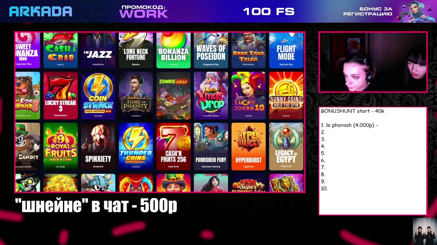Click the le pharaoh (4.000p) entry
This screenshot has height=245, width=437.
pyautogui.click(x=349, y=125)
